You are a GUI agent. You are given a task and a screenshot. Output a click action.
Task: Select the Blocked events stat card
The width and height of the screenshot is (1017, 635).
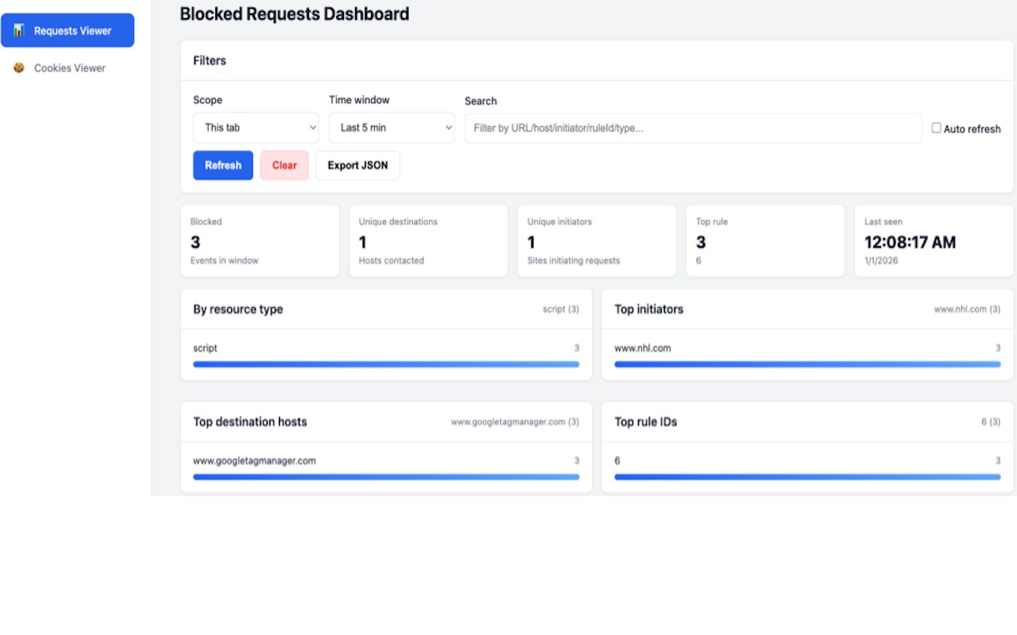260,241
